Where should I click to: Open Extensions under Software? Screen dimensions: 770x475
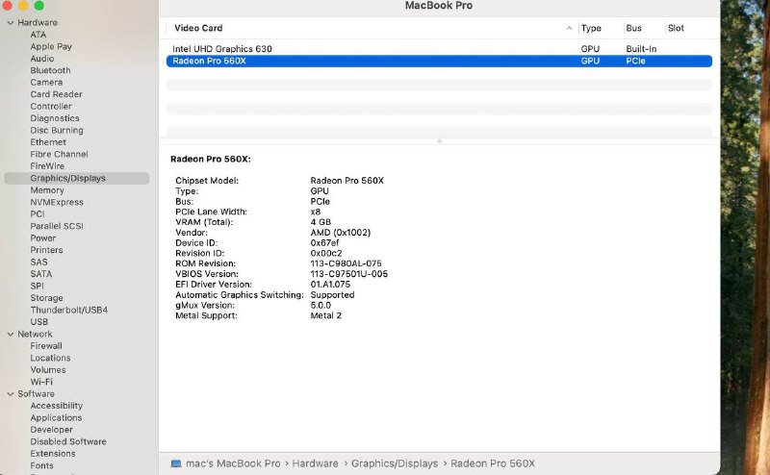pyautogui.click(x=53, y=454)
